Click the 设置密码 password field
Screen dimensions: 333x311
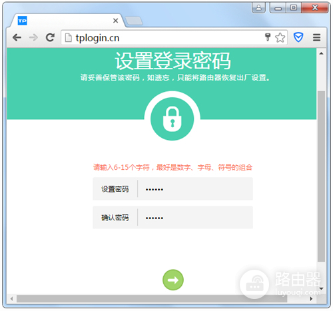(x=195, y=189)
